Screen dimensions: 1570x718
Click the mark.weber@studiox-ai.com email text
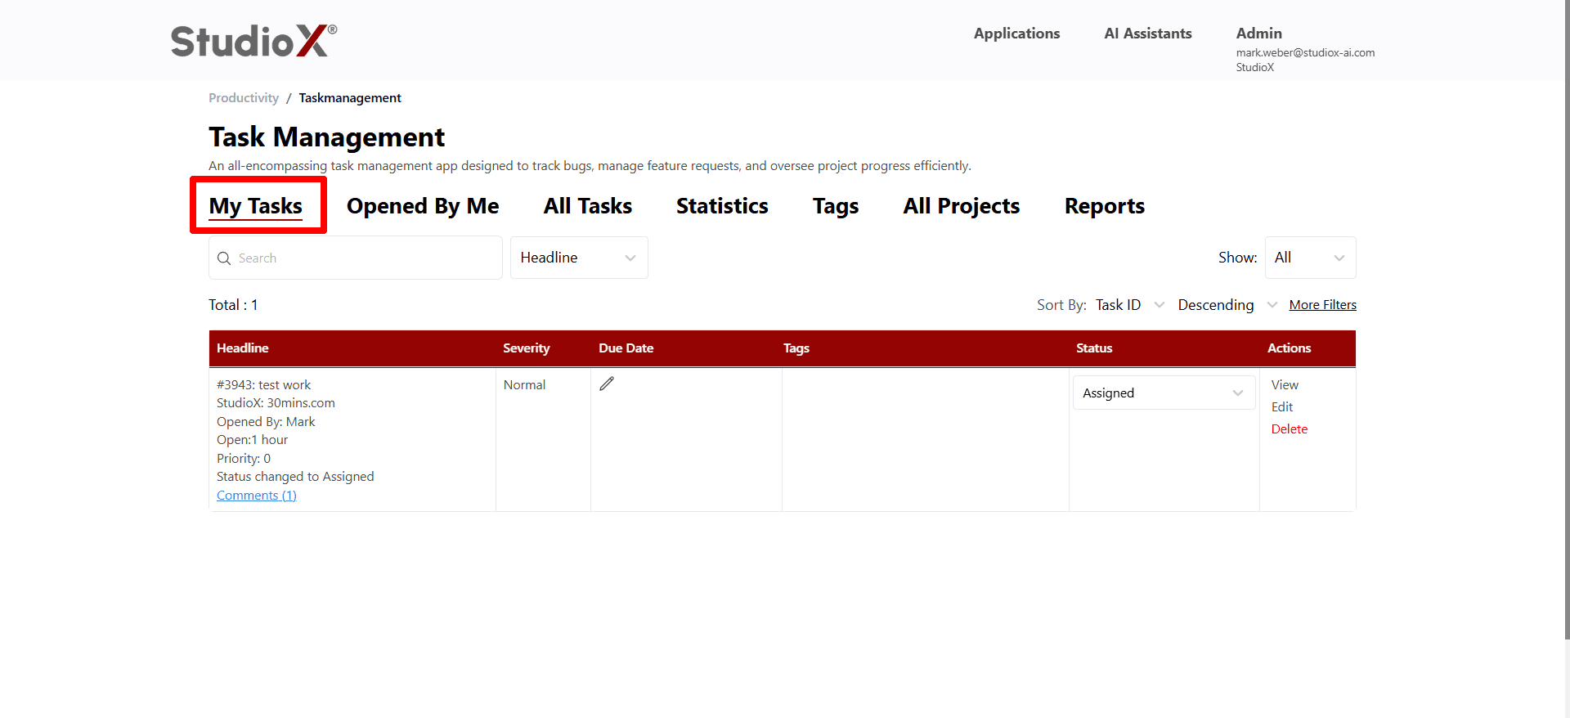click(x=1305, y=53)
